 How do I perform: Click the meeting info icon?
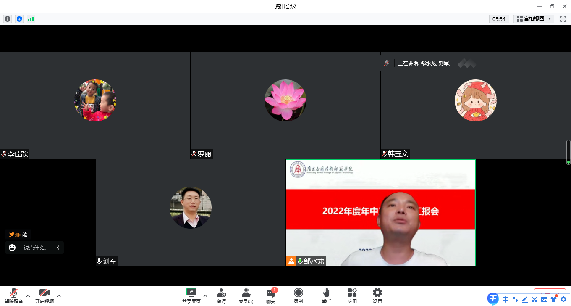(x=8, y=19)
